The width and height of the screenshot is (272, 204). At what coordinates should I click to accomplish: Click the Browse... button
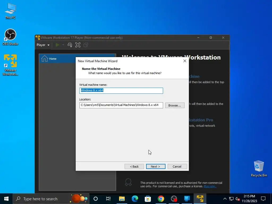[175, 105]
